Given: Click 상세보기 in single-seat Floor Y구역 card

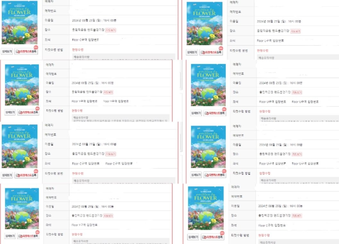Looking at the screenshot, I should (10, 236).
